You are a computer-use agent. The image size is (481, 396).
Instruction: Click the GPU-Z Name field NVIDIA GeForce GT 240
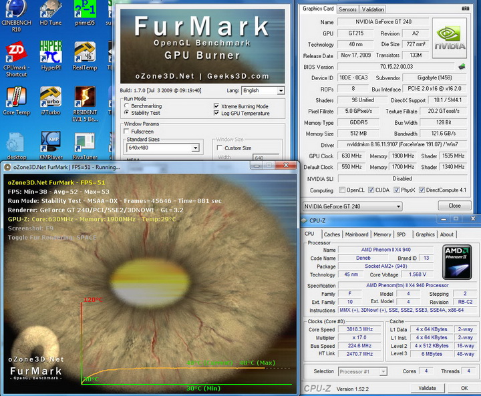383,22
